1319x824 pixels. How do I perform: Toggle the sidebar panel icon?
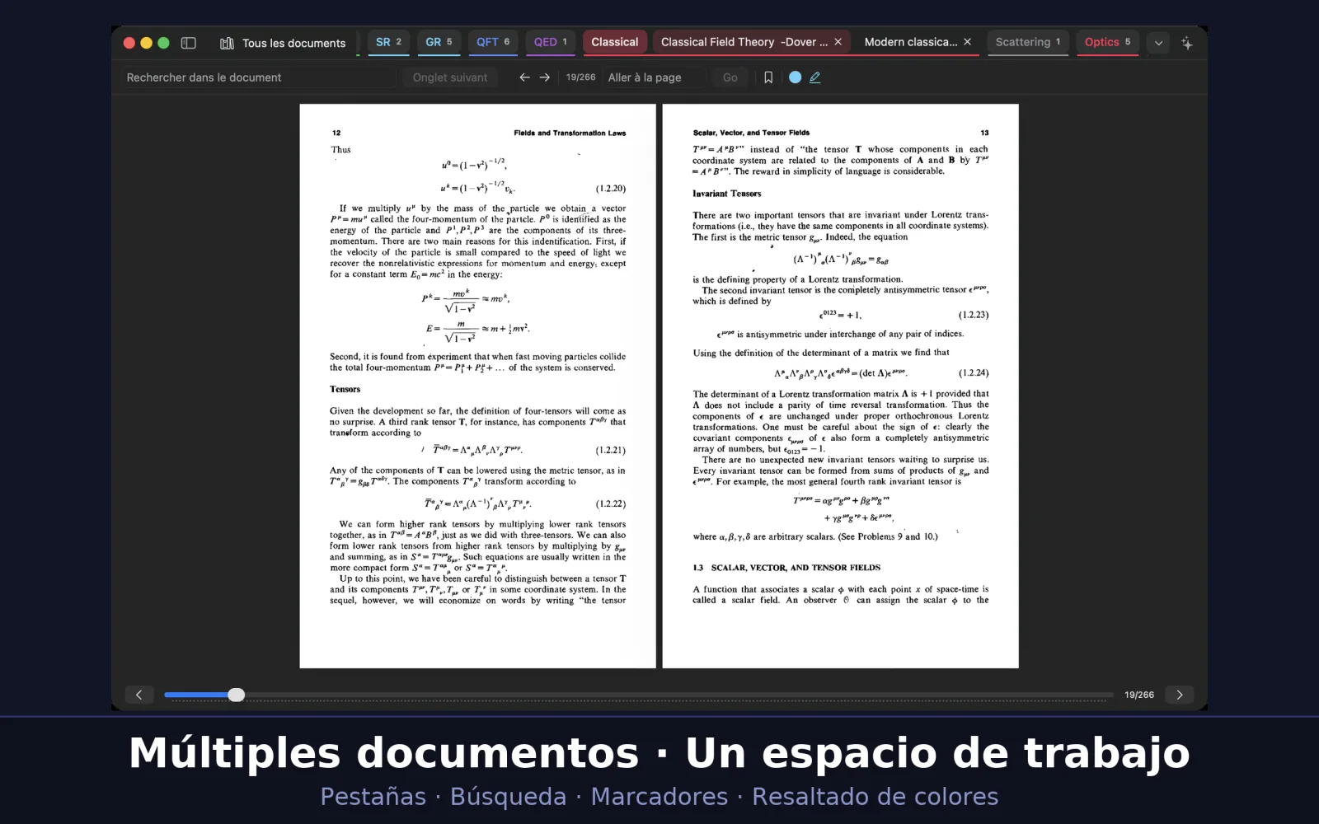pyautogui.click(x=189, y=43)
